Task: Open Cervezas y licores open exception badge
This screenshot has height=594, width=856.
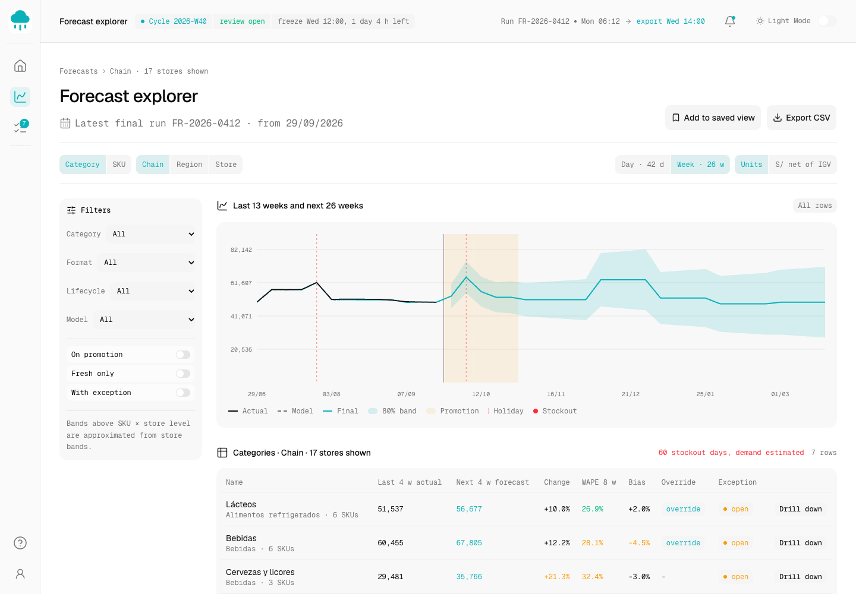Action: tap(735, 577)
